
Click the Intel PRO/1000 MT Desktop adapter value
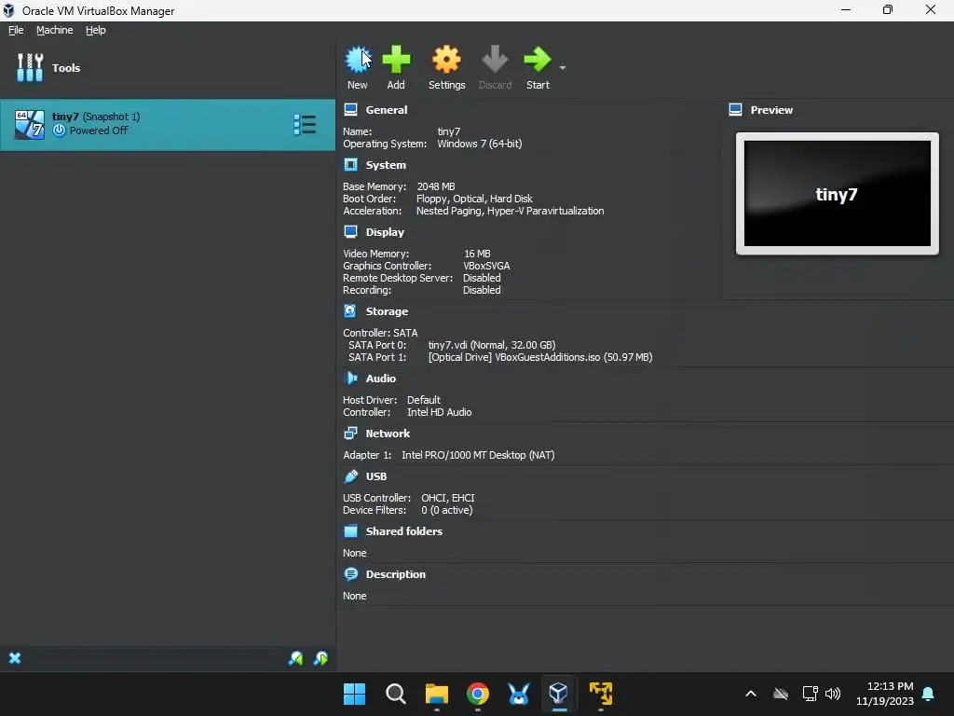pos(478,455)
